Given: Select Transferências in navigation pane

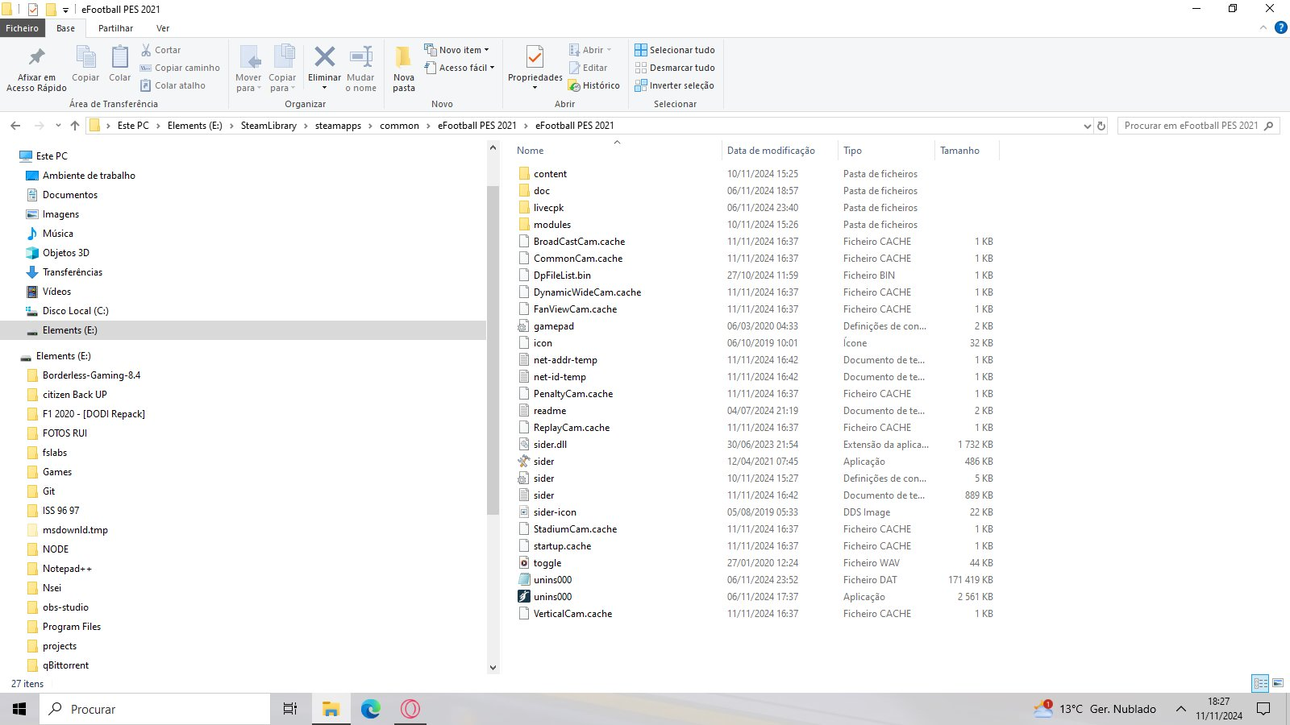Looking at the screenshot, I should coord(73,272).
